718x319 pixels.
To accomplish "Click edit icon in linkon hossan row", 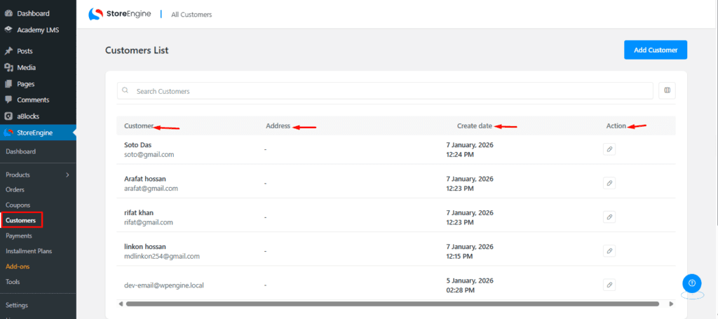I will tap(609, 251).
